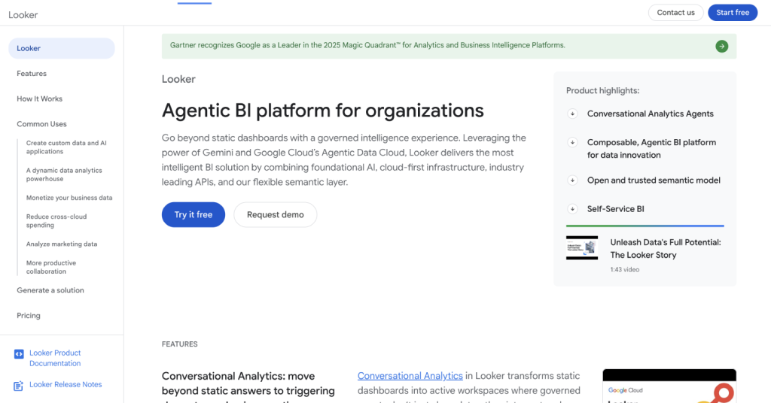Click the Agentic BI platform for organizations heading
771x403 pixels.
(322, 111)
